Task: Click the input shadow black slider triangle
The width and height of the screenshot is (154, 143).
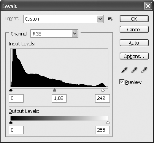Action: point(11,90)
